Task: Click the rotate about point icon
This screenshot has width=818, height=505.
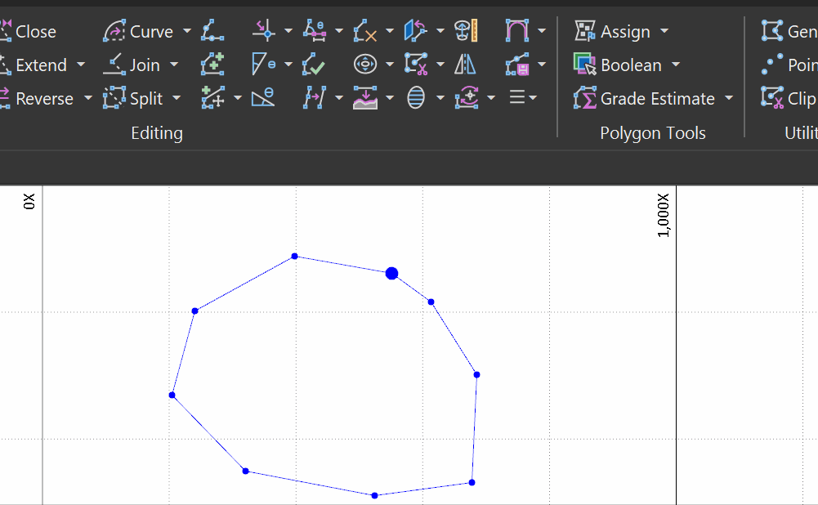Action: 467,97
